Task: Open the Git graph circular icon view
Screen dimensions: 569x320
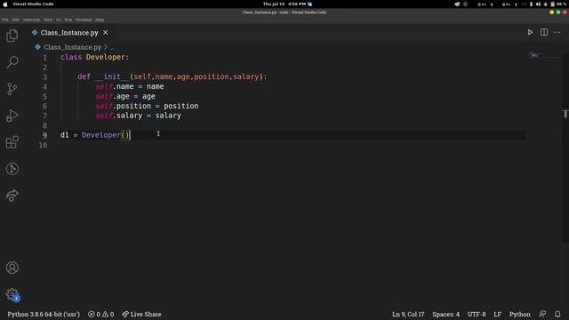Action: click(x=12, y=169)
